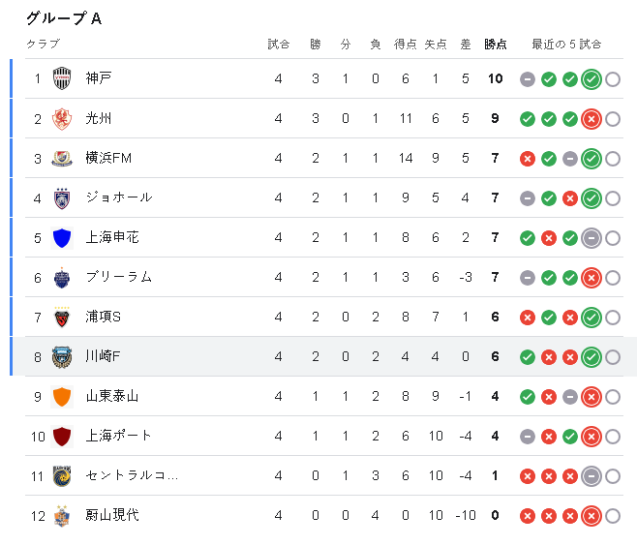Click the 川崎F club crest icon

[62, 356]
